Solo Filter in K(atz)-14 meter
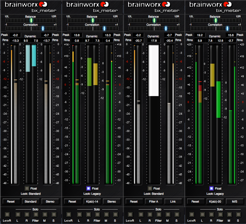Viewport: 246px width, 224px height. [x=97, y=214]
